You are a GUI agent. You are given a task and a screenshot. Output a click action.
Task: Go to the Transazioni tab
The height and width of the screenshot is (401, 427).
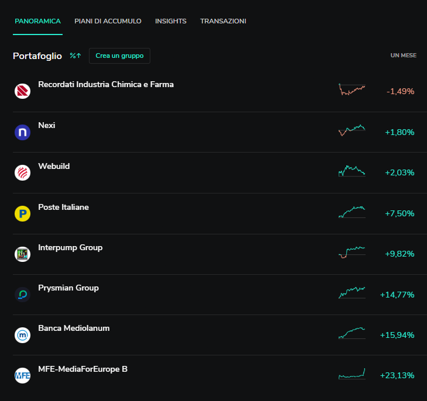pos(223,21)
